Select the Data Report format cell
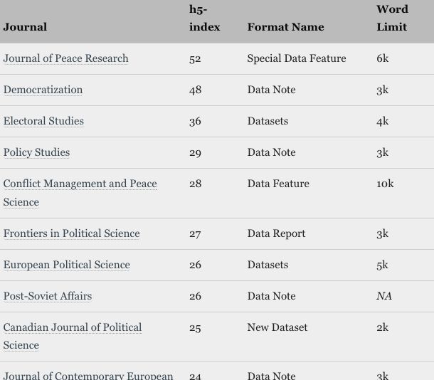This screenshot has width=434, height=380. [x=276, y=233]
